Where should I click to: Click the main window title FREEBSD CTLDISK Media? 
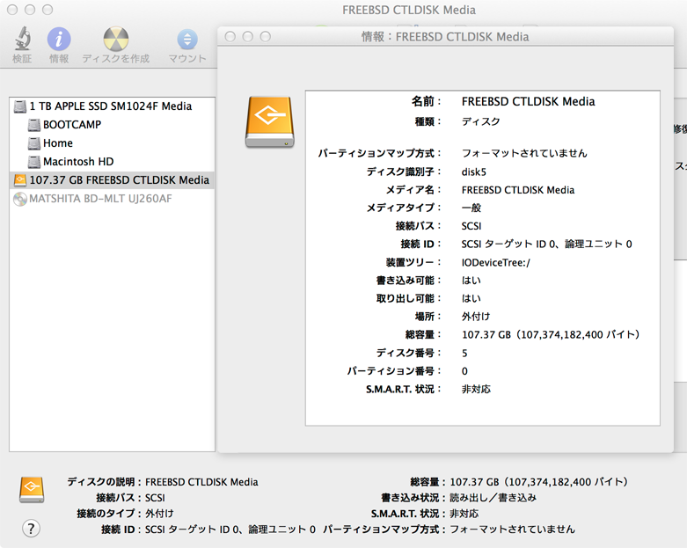(408, 11)
